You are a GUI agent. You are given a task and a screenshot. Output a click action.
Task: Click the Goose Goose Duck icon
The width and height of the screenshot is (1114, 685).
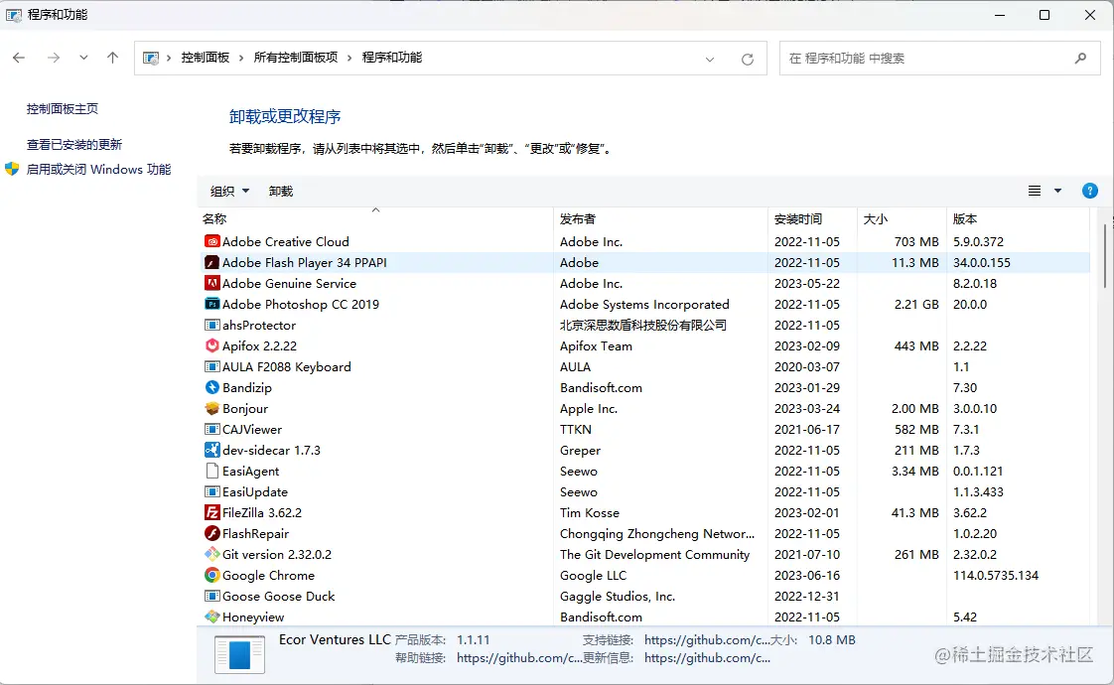pyautogui.click(x=211, y=597)
